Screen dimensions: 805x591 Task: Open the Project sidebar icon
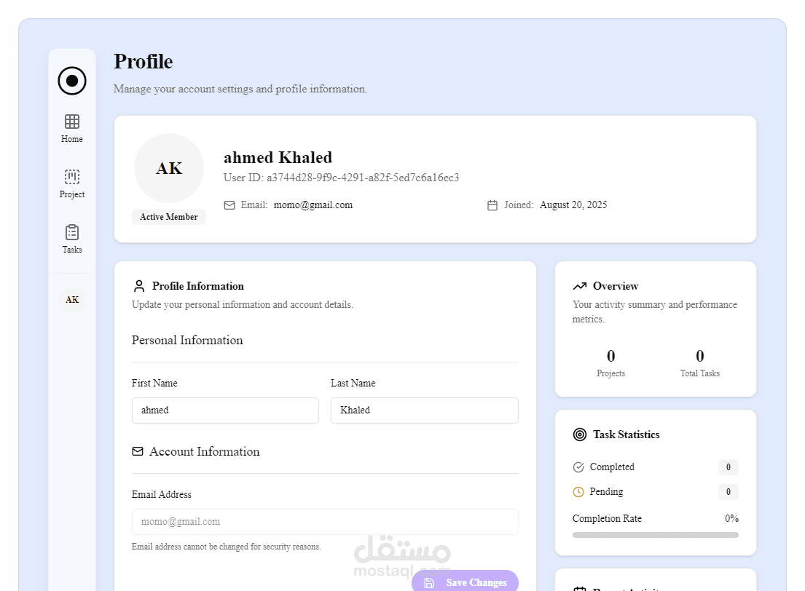pyautogui.click(x=72, y=177)
